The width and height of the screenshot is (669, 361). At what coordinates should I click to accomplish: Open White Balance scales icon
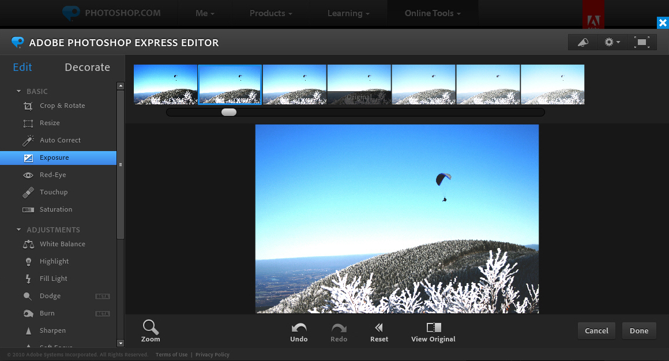point(28,245)
